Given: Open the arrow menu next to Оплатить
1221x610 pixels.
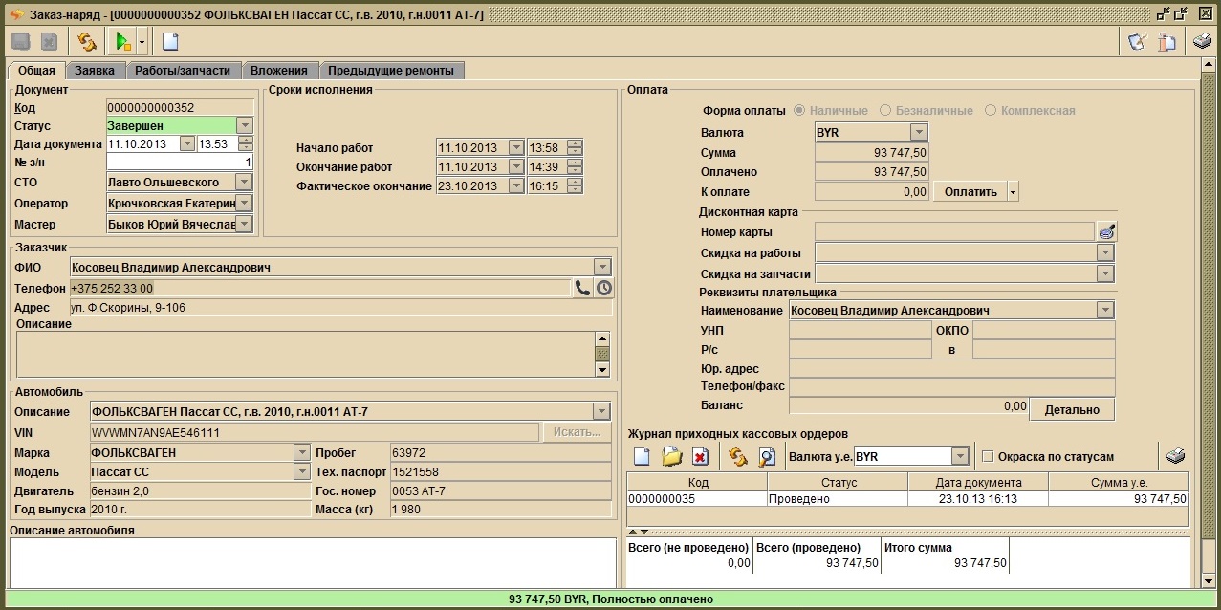Looking at the screenshot, I should 1014,191.
